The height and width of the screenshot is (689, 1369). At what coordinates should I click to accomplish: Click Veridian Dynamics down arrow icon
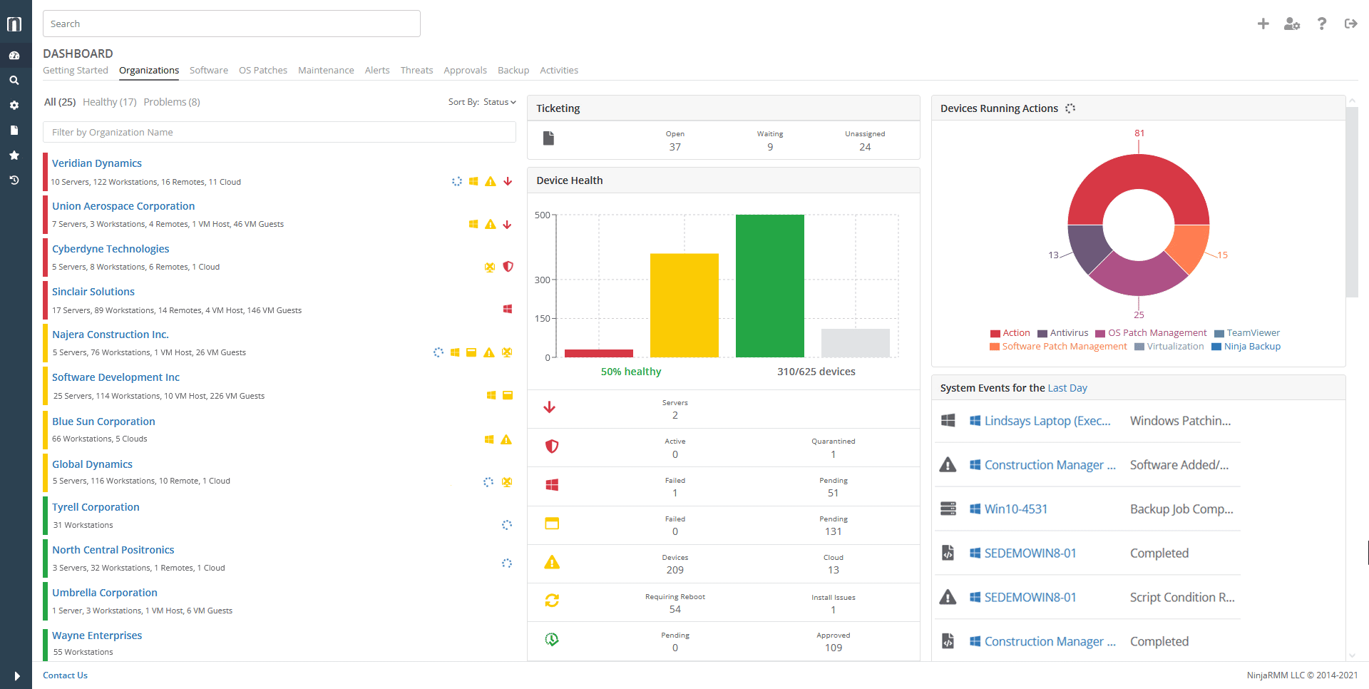click(508, 181)
